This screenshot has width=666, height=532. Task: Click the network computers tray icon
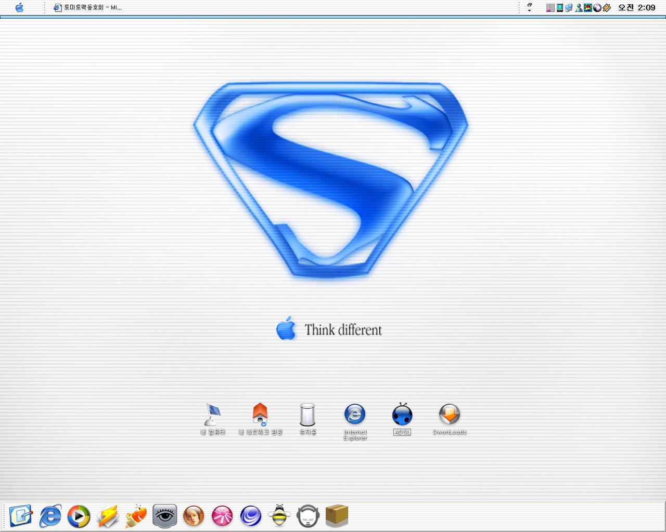coord(569,8)
